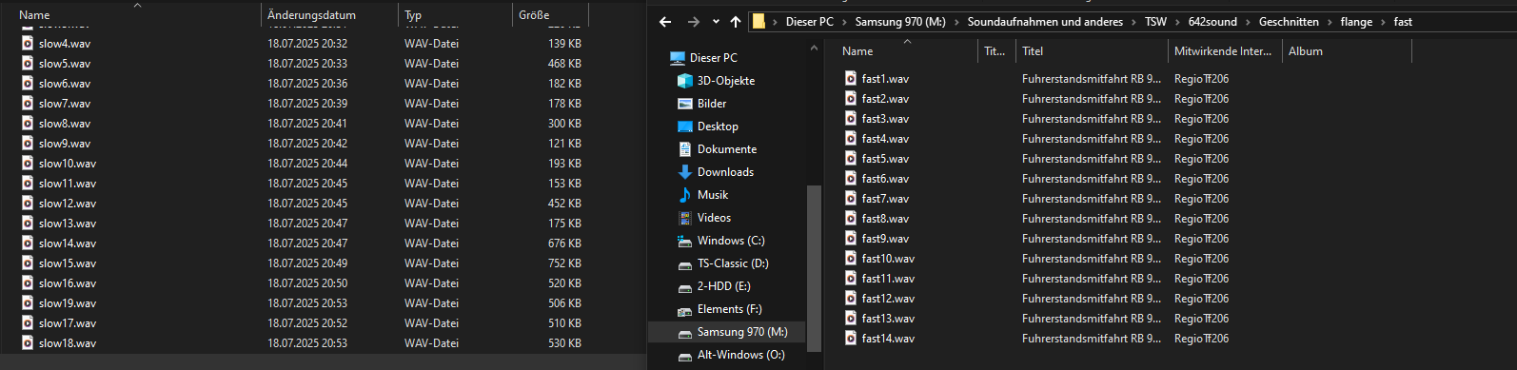Click the fast3.wav file icon
The height and width of the screenshot is (370, 1517).
[x=850, y=119]
